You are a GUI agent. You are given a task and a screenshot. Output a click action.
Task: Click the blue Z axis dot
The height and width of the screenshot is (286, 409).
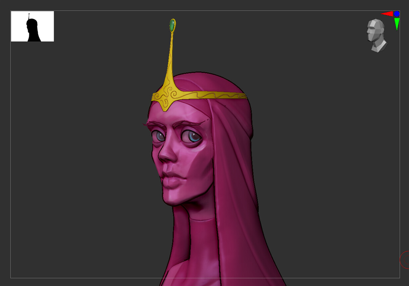click(396, 14)
